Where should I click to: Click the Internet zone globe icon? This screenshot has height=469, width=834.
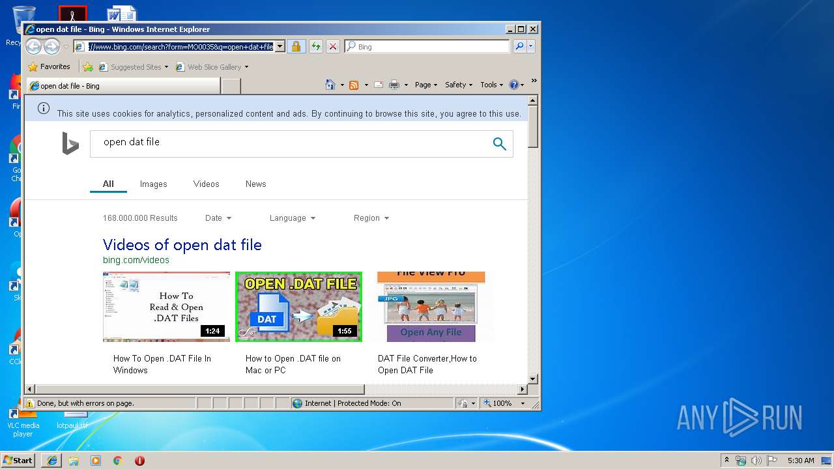coord(298,403)
